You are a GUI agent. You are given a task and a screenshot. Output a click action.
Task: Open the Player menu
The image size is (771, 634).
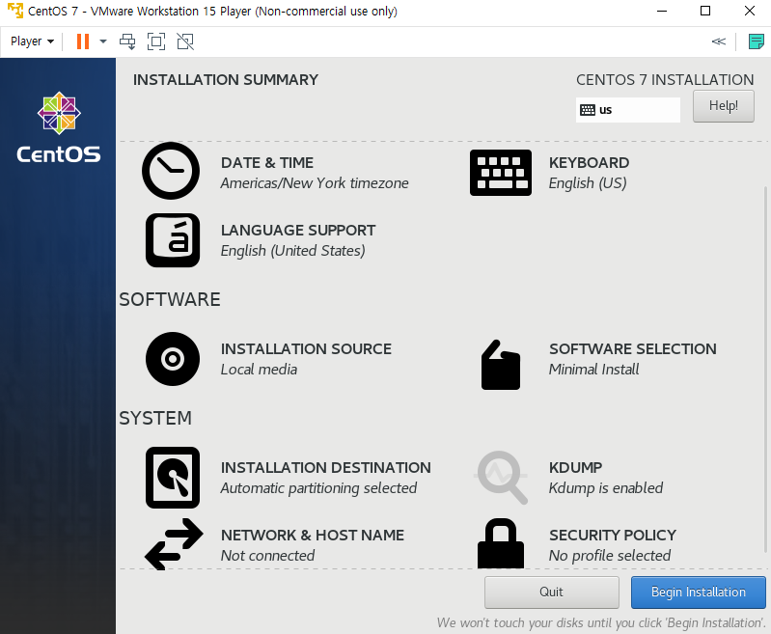tap(32, 41)
